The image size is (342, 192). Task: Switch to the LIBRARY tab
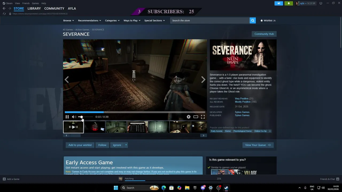click(34, 9)
